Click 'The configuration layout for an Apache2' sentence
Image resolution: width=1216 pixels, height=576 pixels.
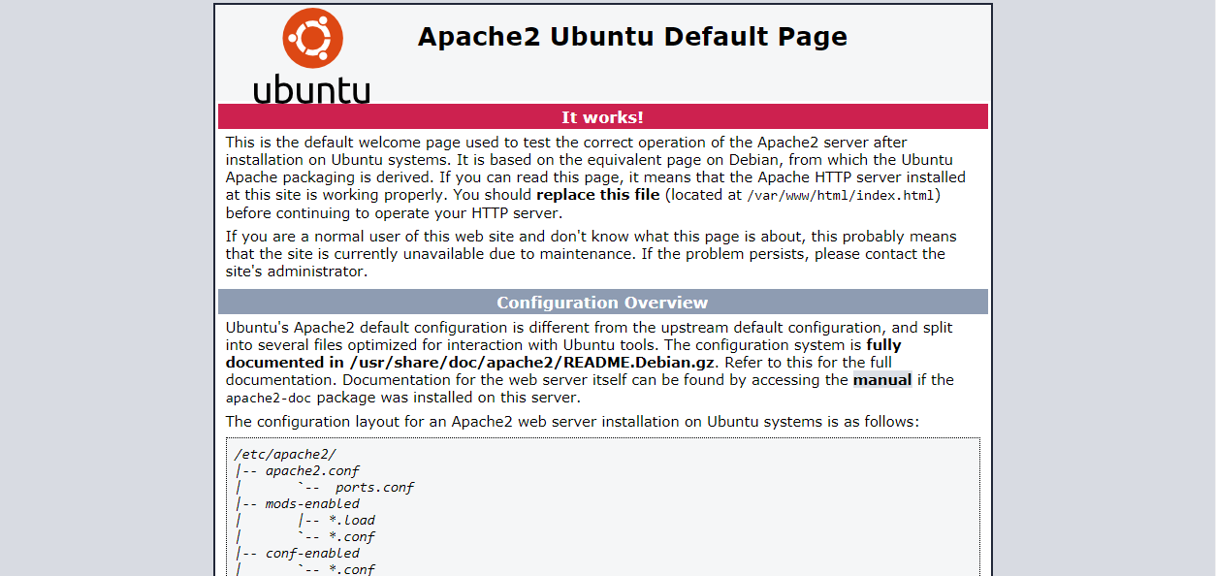click(572, 422)
